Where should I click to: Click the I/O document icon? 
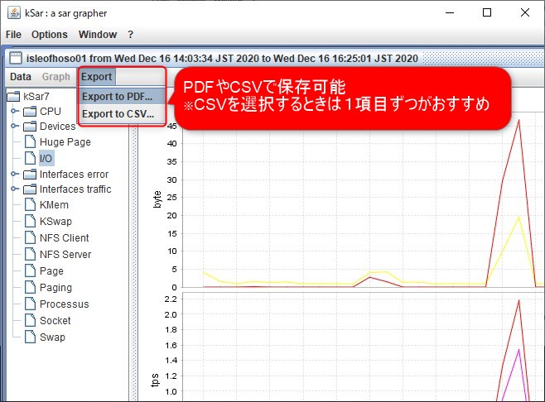(31, 158)
